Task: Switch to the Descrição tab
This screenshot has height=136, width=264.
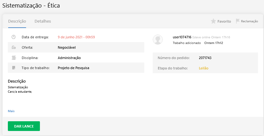Action: [x=17, y=21]
